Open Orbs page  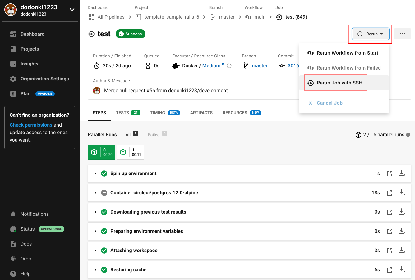[x=21, y=259]
